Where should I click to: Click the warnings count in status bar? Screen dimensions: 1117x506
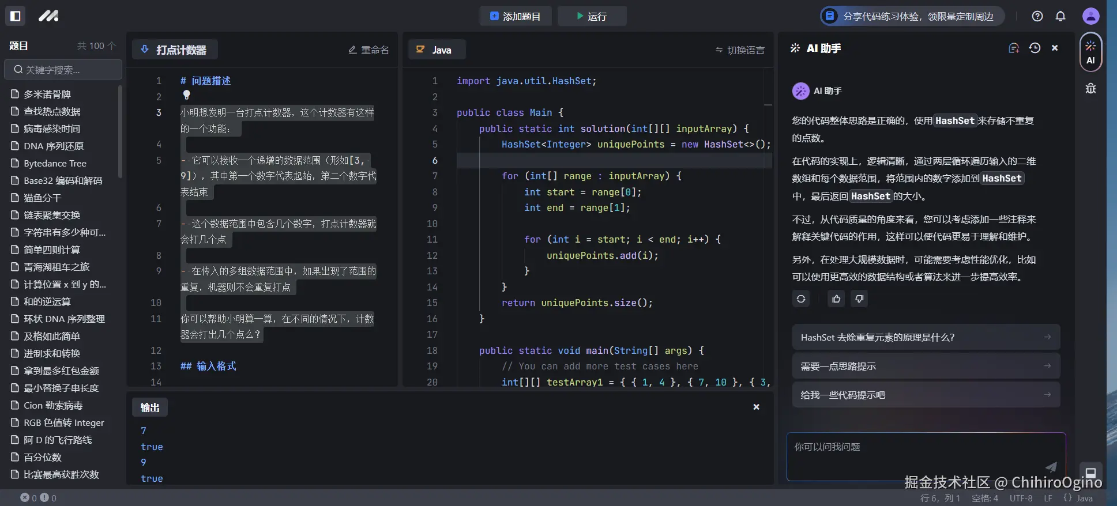(x=48, y=498)
